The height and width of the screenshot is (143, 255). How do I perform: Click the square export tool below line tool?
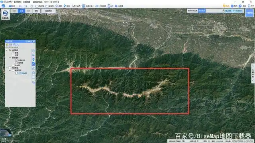pos(33,68)
